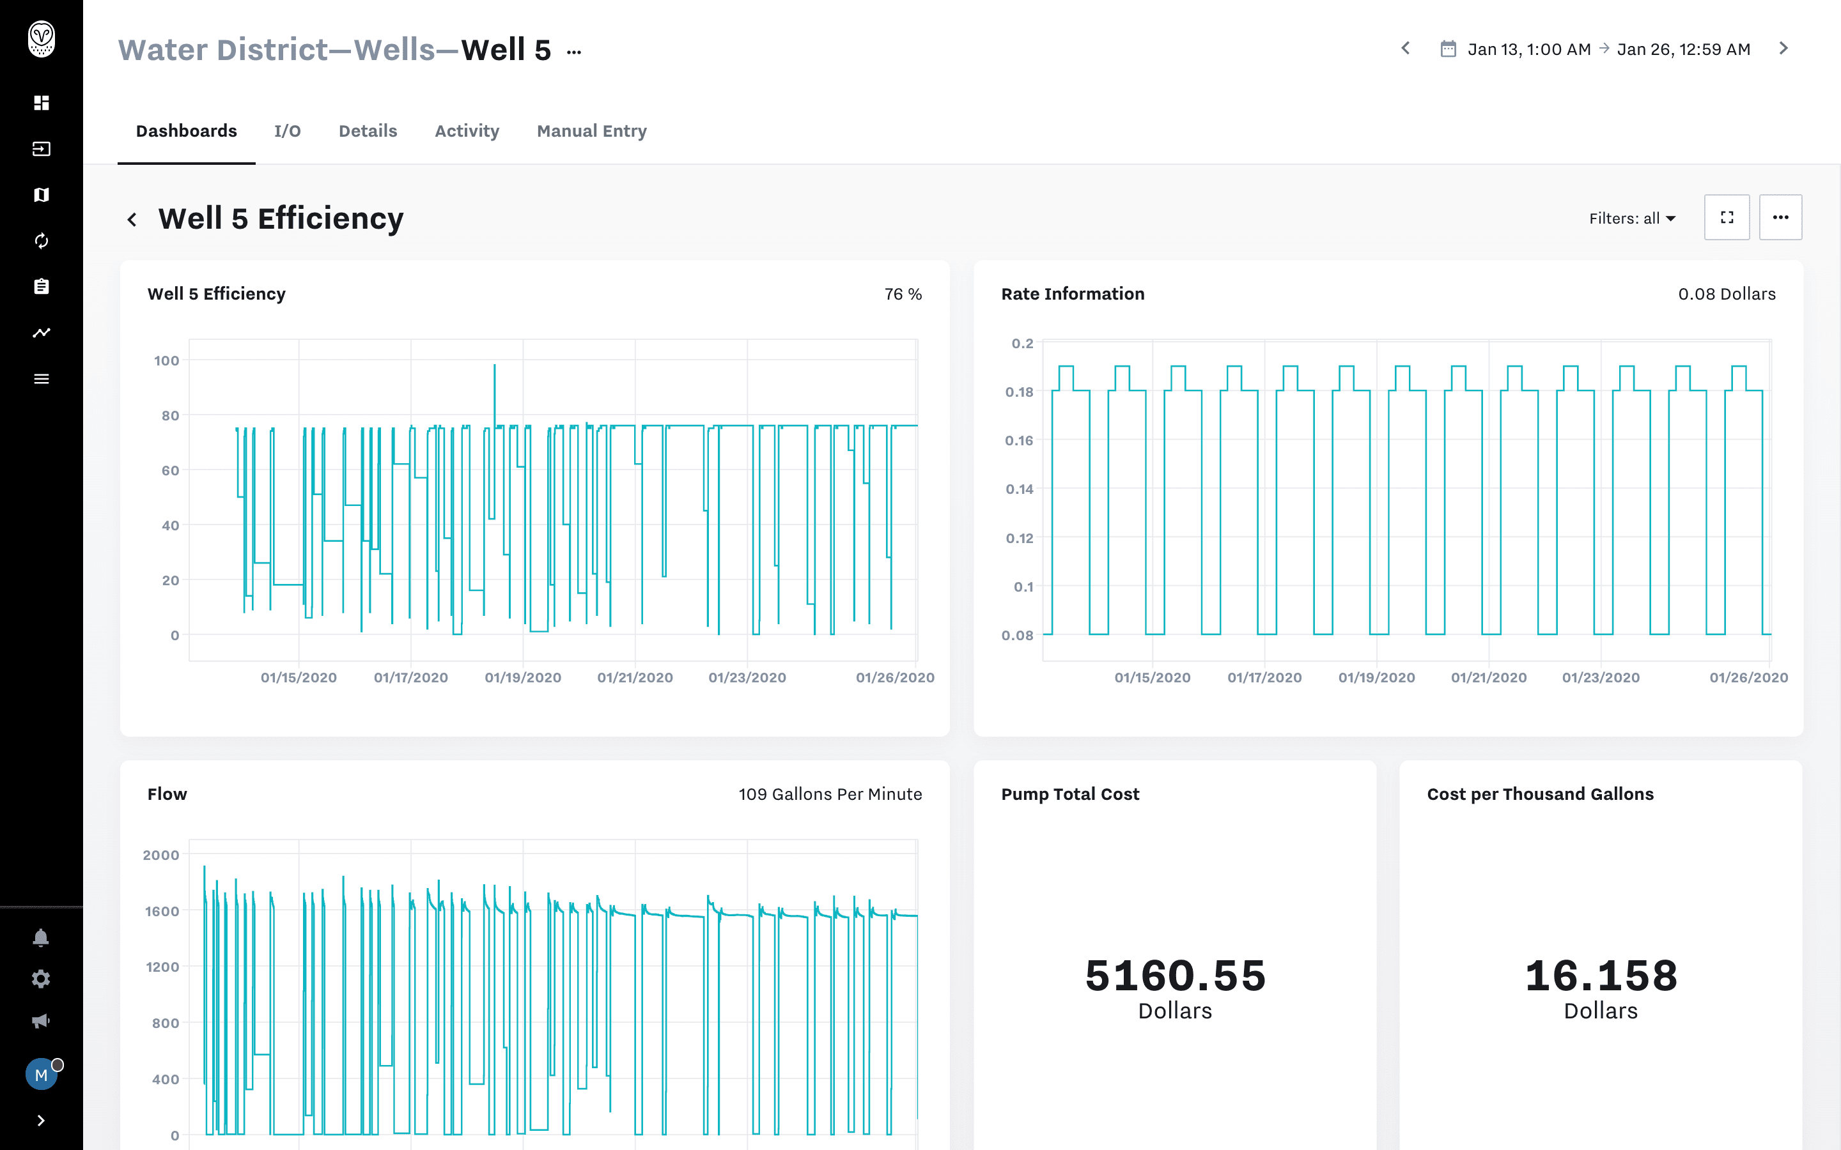Switch to the Details tab
Screen dimensions: 1841x1150
point(368,131)
